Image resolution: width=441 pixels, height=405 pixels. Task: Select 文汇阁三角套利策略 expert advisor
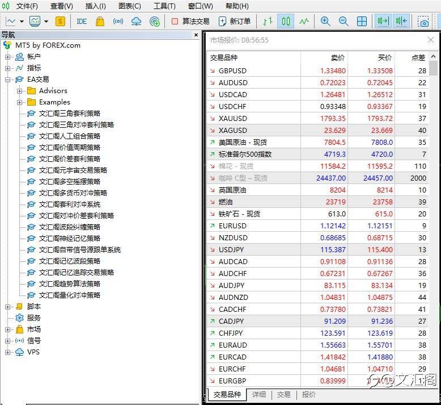point(70,113)
